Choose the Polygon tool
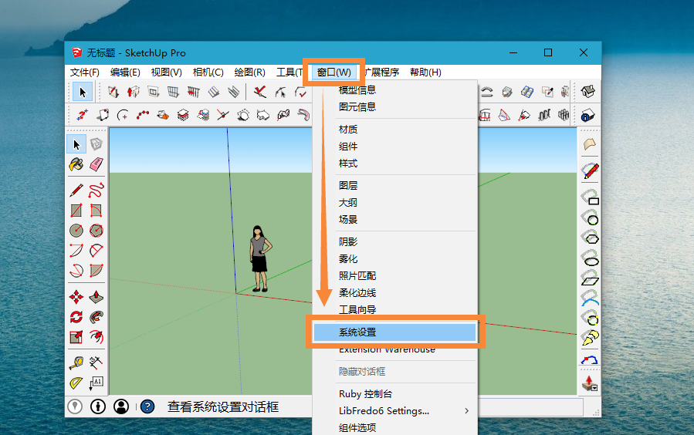 (96, 231)
